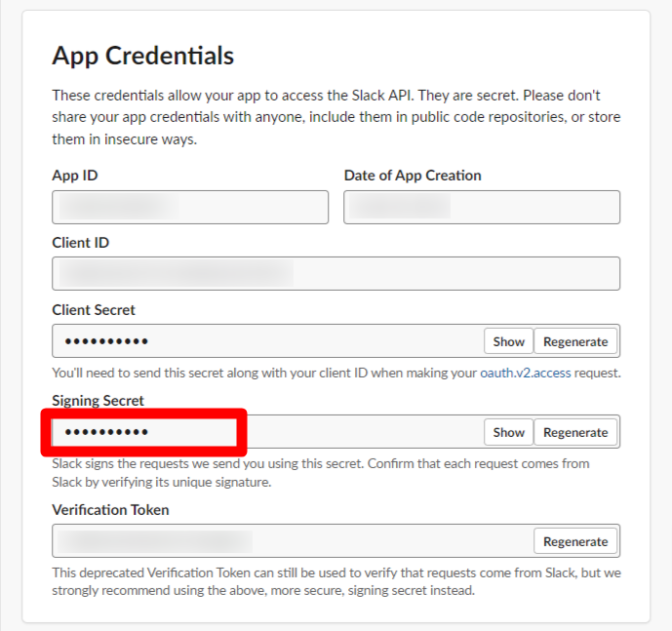Click the Date of App Creation label
The image size is (672, 631).
pos(413,176)
